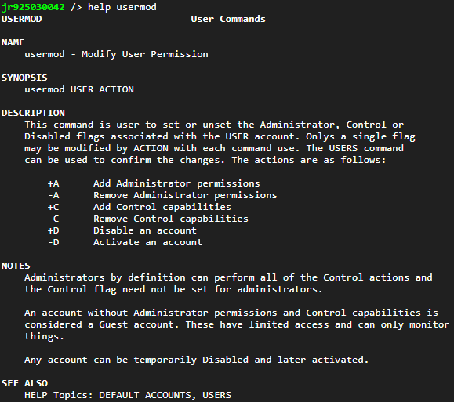Select the USERMOD header title
Viewport: 454px width, 402px height.
pos(22,19)
